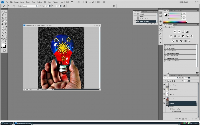Switch to the Swatches tab
200x125 pixels.
point(173,10)
